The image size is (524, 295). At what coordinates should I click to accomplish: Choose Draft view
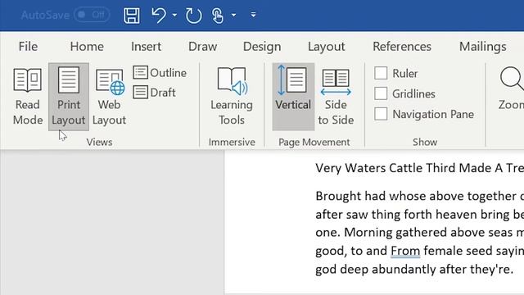coord(154,93)
